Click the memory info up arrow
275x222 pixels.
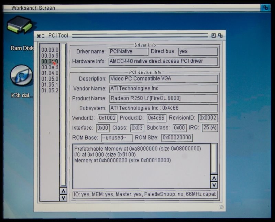214,178
